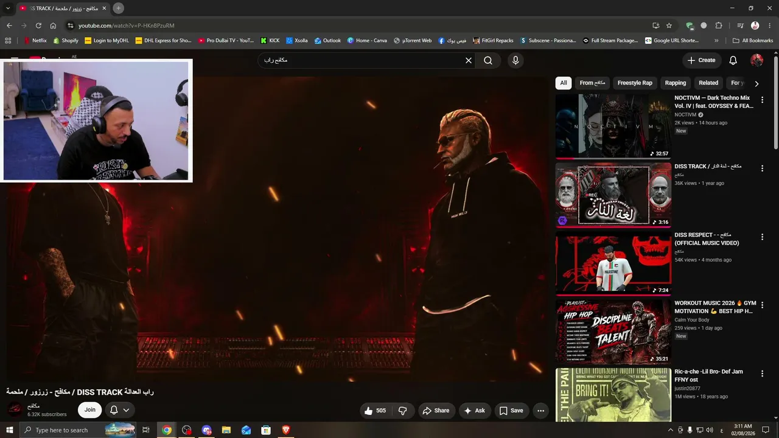The height and width of the screenshot is (438, 779).
Task: Select the From مكافح filter chip
Action: (x=592, y=83)
